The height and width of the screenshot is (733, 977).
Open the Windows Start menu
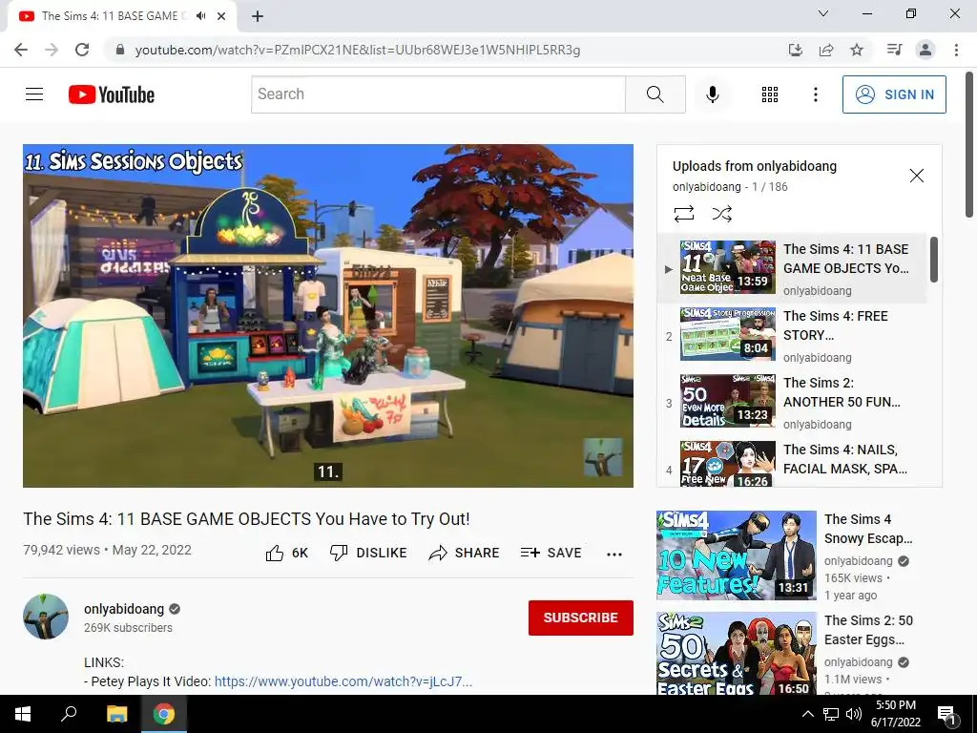point(23,714)
